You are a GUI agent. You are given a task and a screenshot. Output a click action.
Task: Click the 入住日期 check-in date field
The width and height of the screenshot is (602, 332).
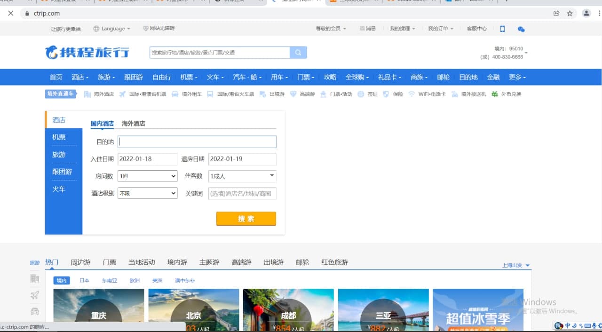pos(148,159)
